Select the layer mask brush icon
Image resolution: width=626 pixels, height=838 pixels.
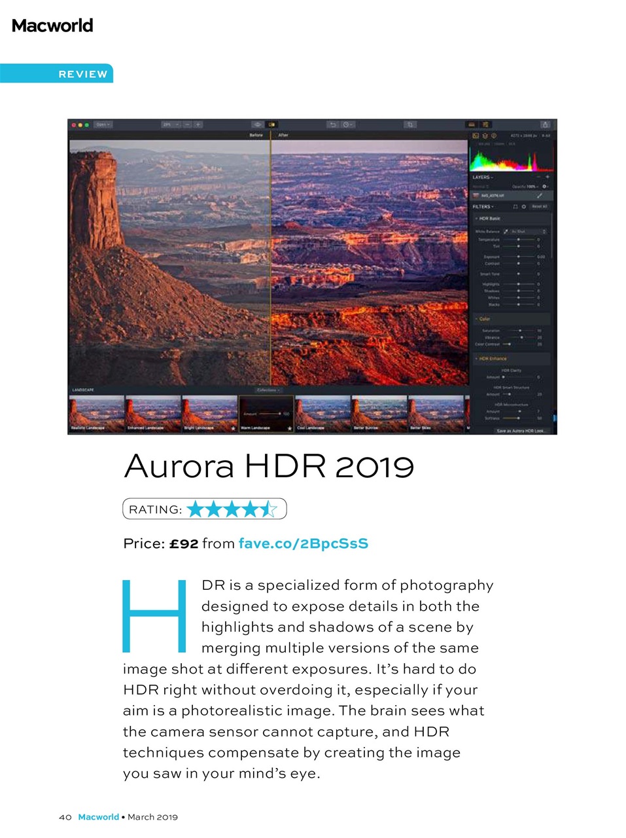tap(539, 196)
